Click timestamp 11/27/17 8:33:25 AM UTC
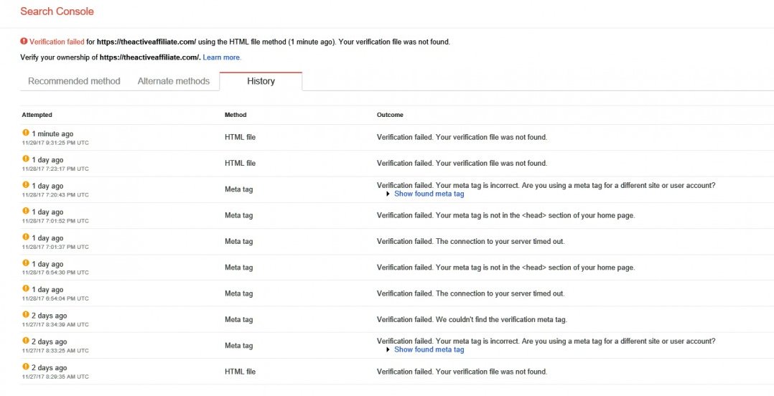 55,351
